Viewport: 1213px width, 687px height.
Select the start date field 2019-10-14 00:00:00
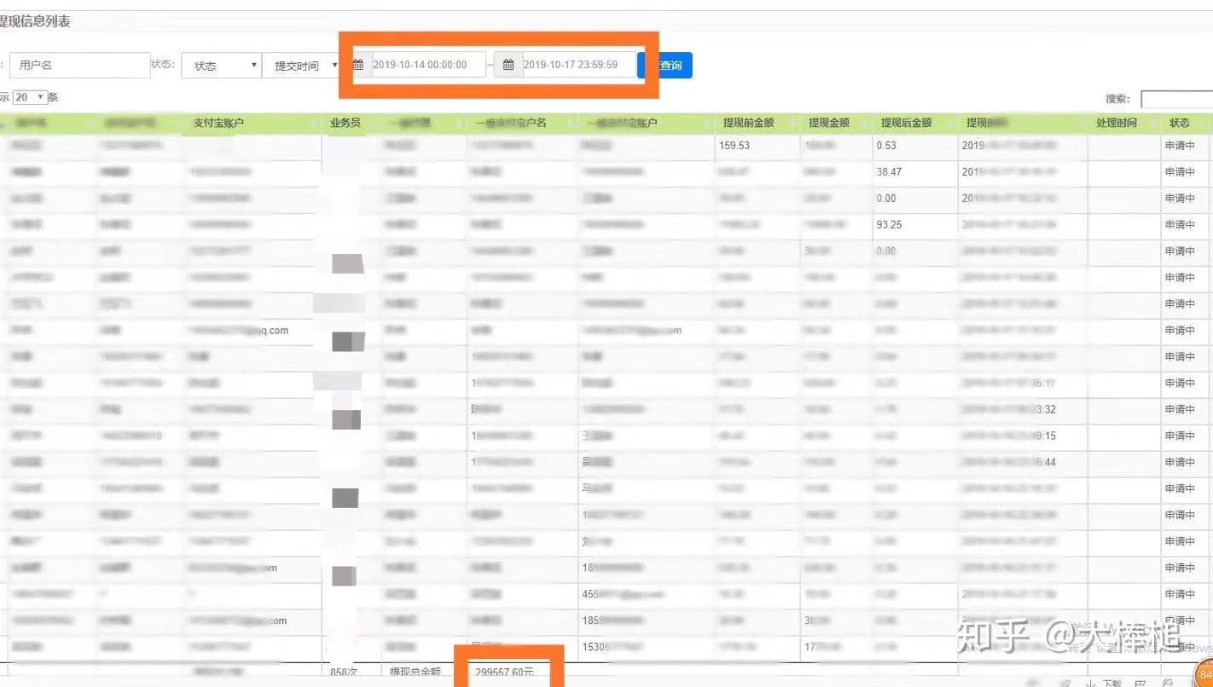428,65
